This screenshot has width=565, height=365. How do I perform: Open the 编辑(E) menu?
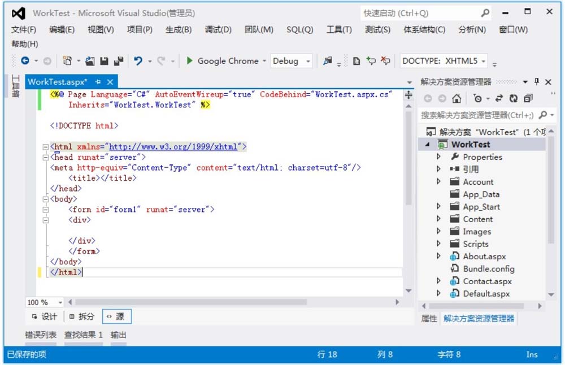pos(62,29)
